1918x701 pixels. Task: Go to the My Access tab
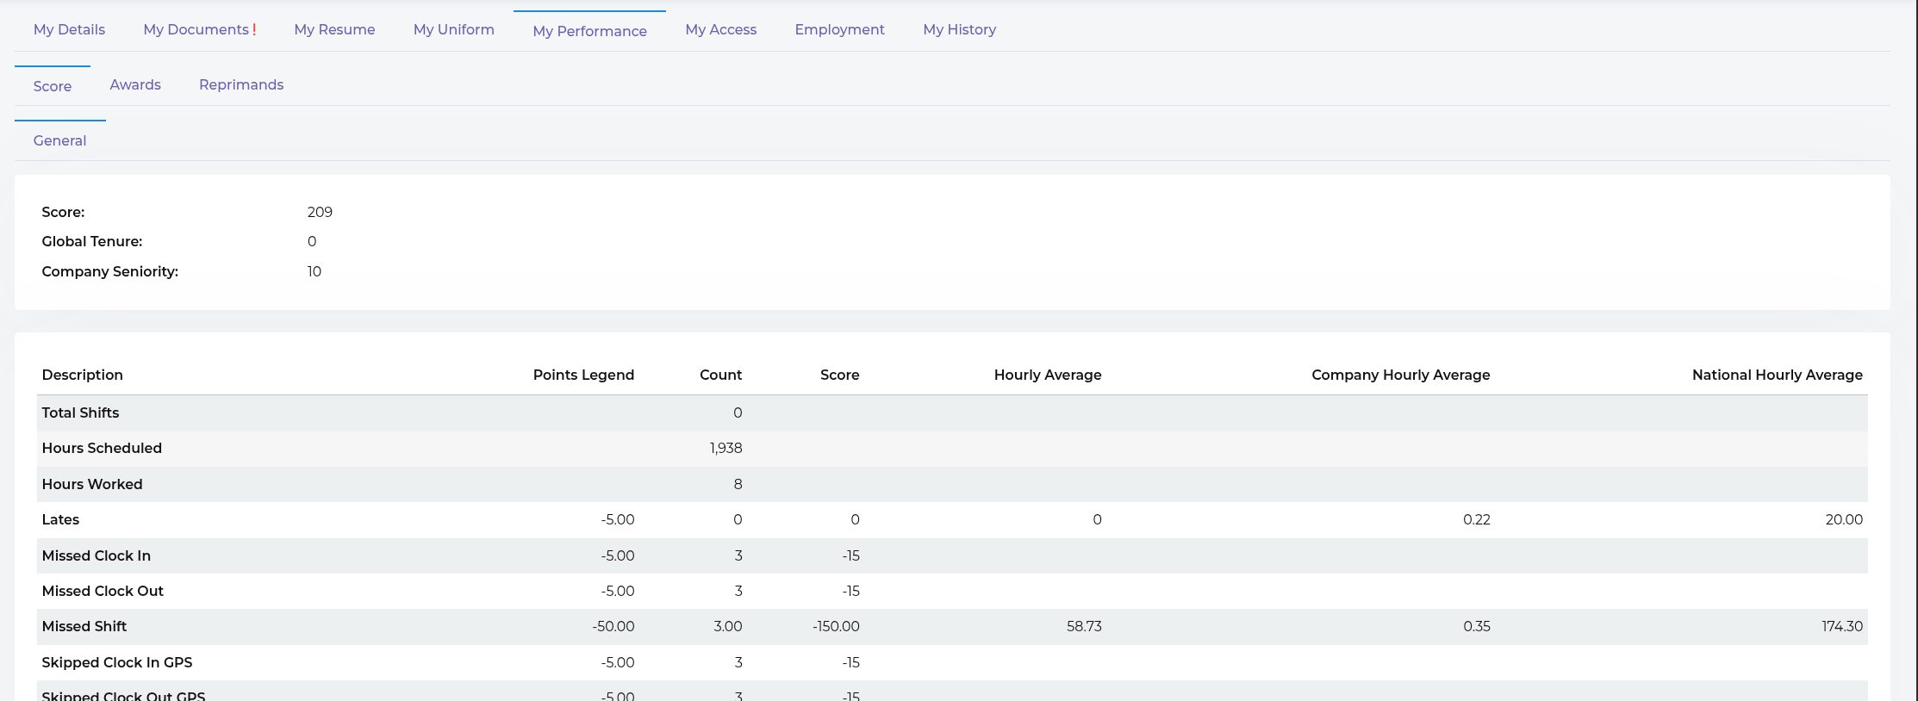(721, 29)
